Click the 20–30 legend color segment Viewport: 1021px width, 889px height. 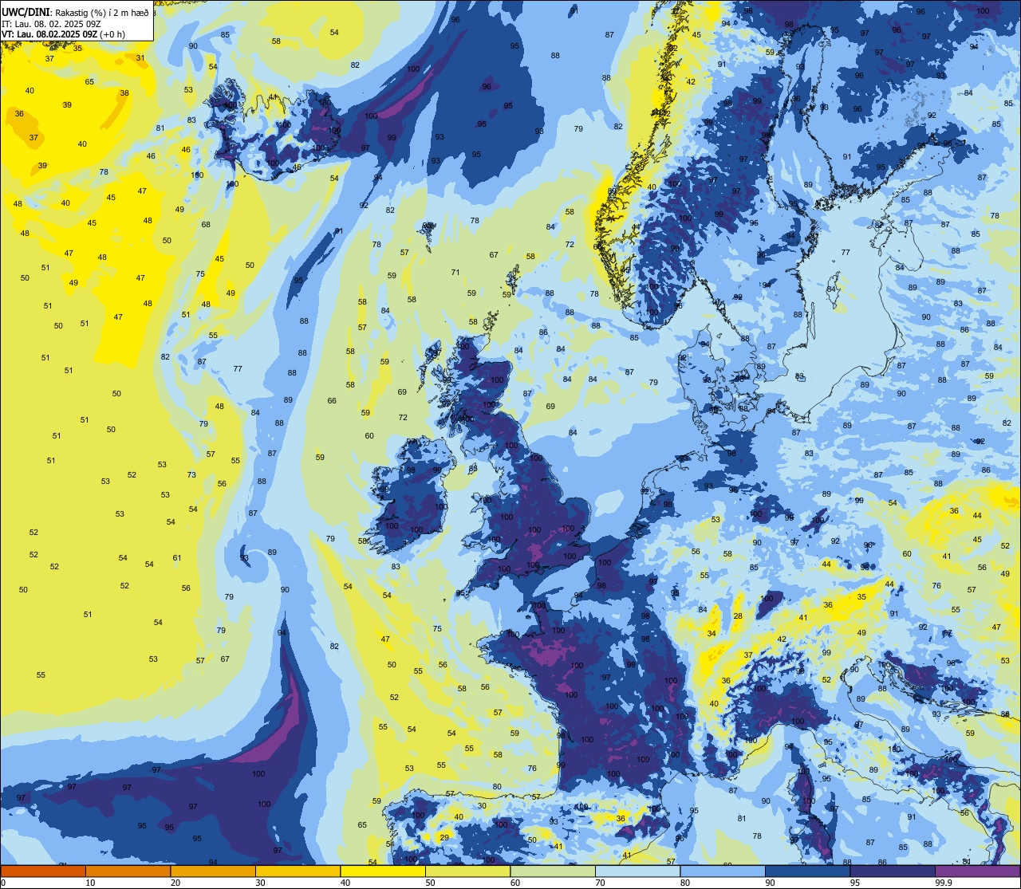point(213,871)
